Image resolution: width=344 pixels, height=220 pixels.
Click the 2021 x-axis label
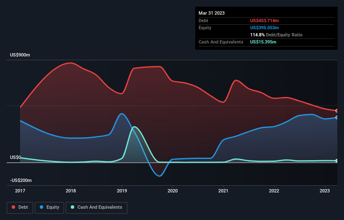[x=223, y=191]
